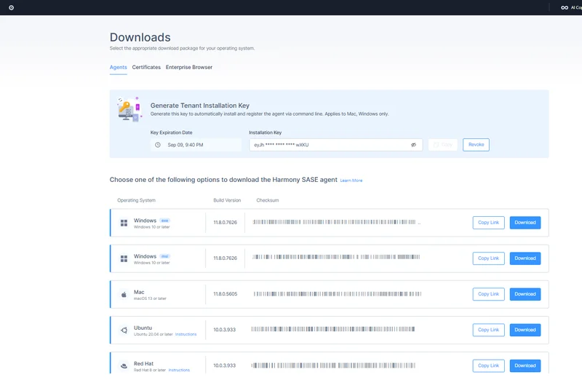
Task: Click the Ubuntu logo icon
Action: [124, 330]
